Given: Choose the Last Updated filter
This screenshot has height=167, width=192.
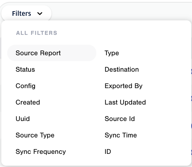Looking at the screenshot, I should pos(141,102).
